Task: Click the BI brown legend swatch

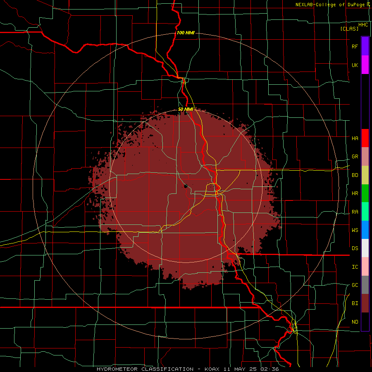Action: coord(365,303)
